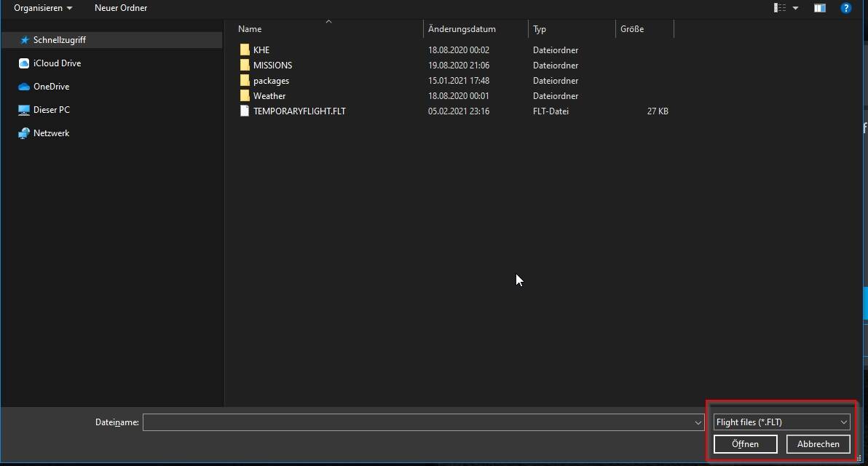Viewport: 868px width, 466px height.
Task: Select OneDrive cloud icon in sidebar
Action: tap(24, 87)
